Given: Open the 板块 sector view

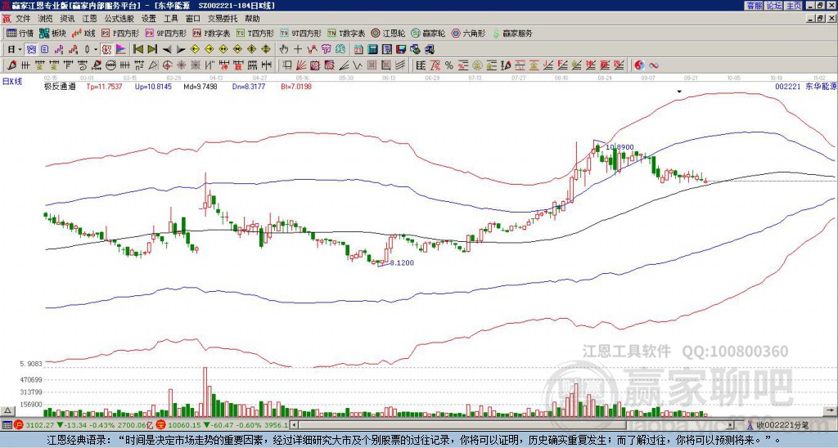Looking at the screenshot, I should (52, 33).
